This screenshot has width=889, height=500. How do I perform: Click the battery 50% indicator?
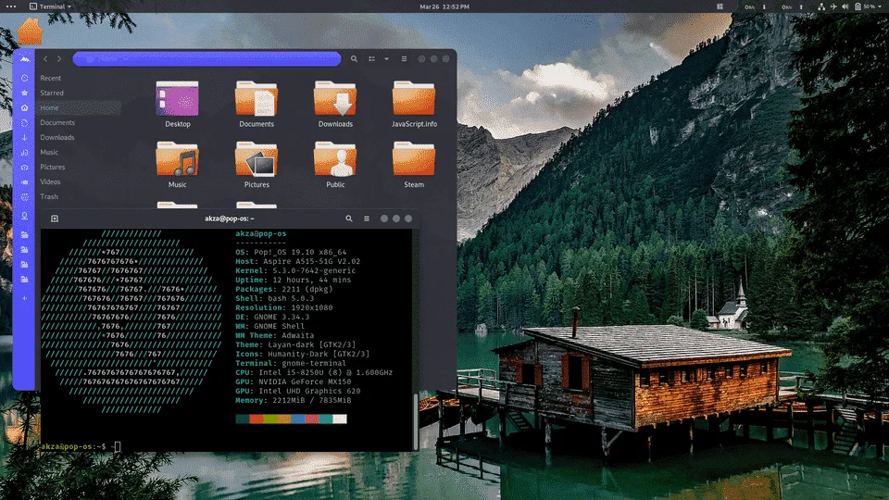(865, 6)
